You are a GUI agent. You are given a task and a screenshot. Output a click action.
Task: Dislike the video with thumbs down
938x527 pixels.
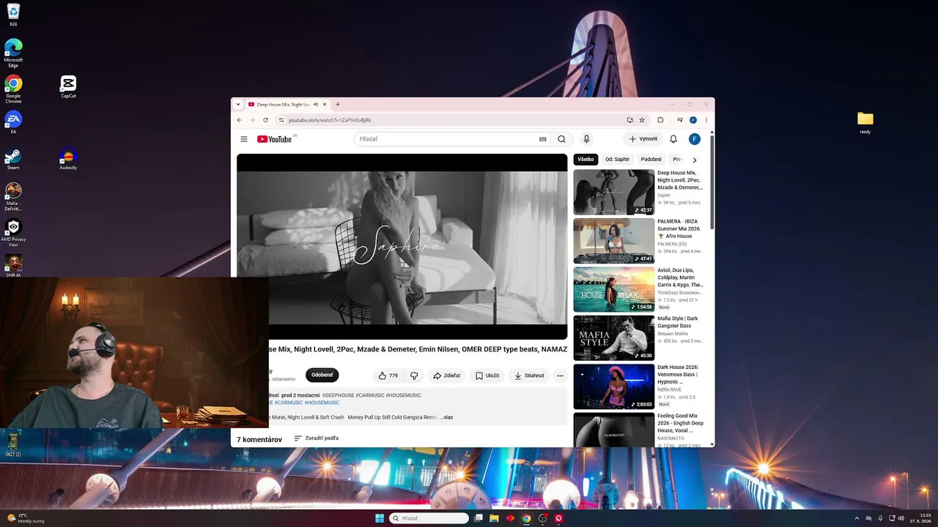click(x=414, y=375)
